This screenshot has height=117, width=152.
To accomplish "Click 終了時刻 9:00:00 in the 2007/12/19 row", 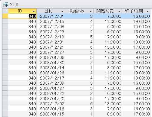I will pyautogui.click(x=136, y=37).
